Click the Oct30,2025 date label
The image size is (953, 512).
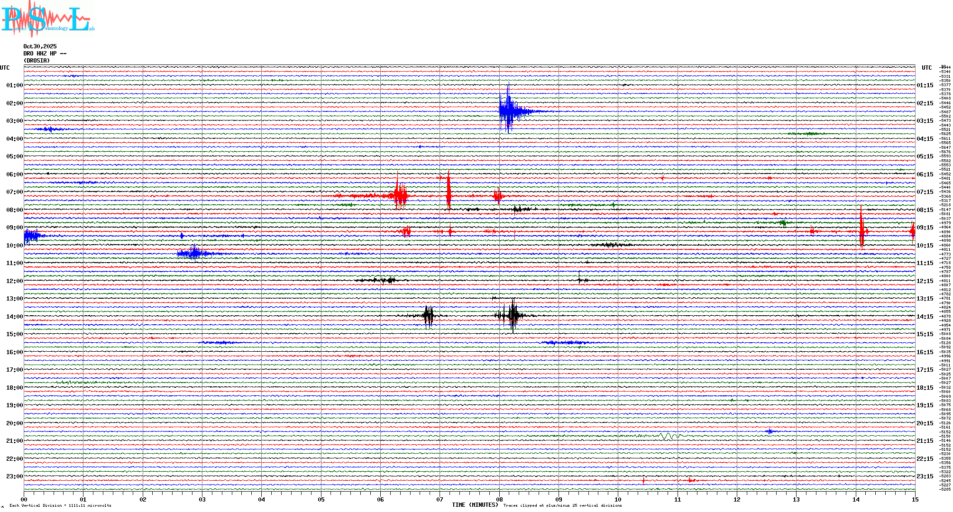(x=40, y=46)
